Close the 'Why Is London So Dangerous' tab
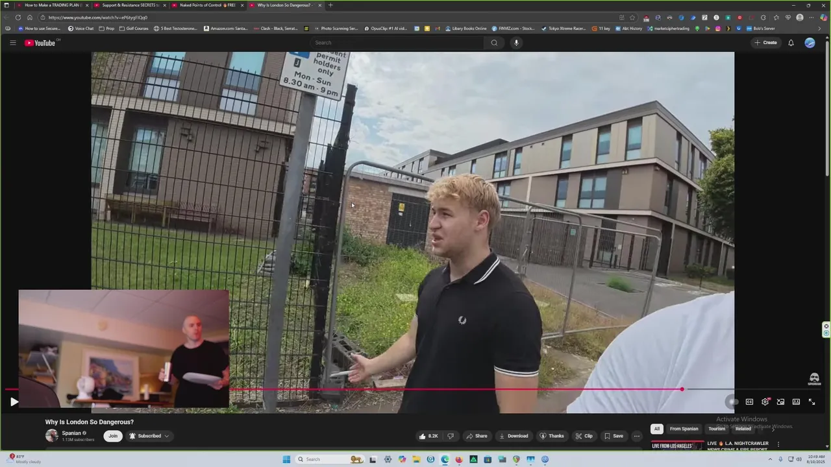Screen dimensions: 831x467 coord(319,5)
